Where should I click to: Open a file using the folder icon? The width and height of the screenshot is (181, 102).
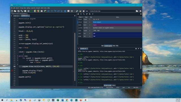tap(15, 11)
